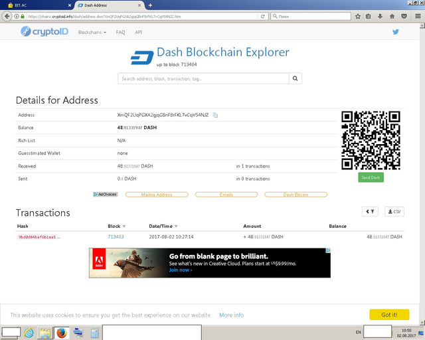Viewport: 425px width, 340px height.
Task: Click the browser search box
Action: coord(311,16)
